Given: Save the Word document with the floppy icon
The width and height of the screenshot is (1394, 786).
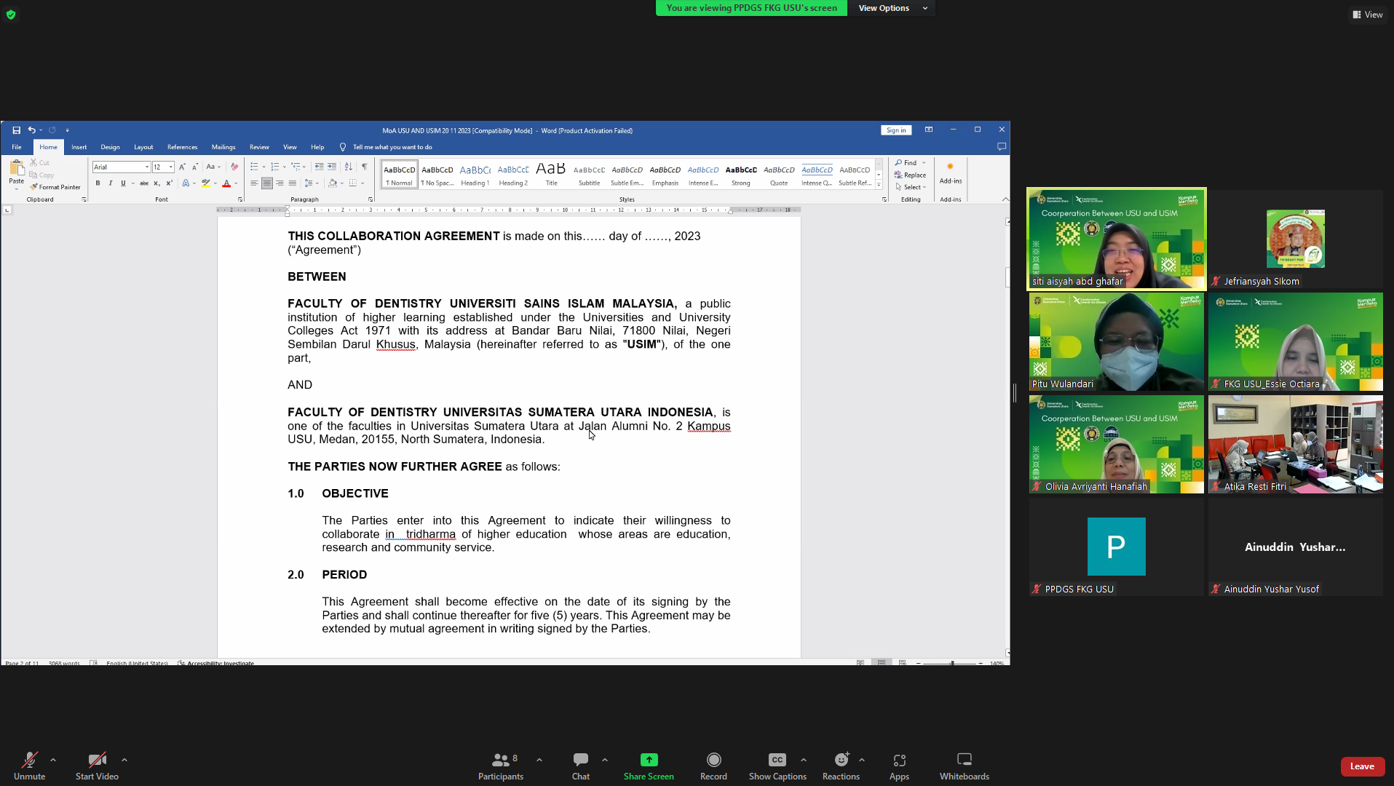Looking at the screenshot, I should 16,130.
